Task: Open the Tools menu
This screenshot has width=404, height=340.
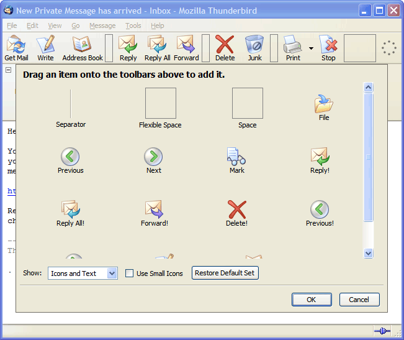Action: [x=133, y=25]
